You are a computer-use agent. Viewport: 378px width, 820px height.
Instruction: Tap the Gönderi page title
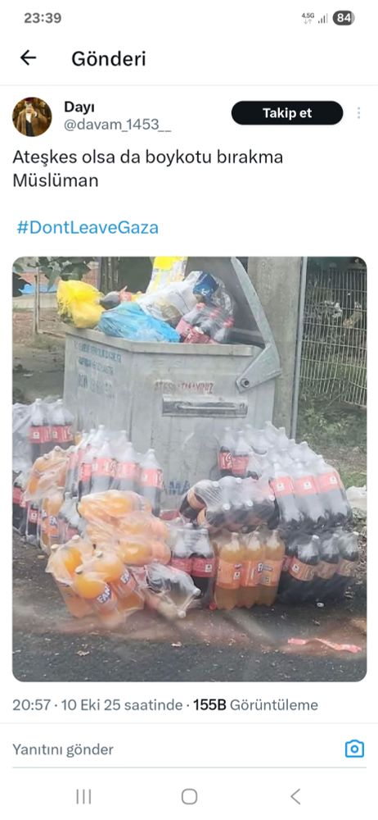tap(109, 58)
